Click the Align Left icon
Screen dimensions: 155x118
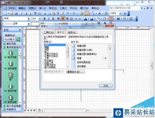(59, 19)
